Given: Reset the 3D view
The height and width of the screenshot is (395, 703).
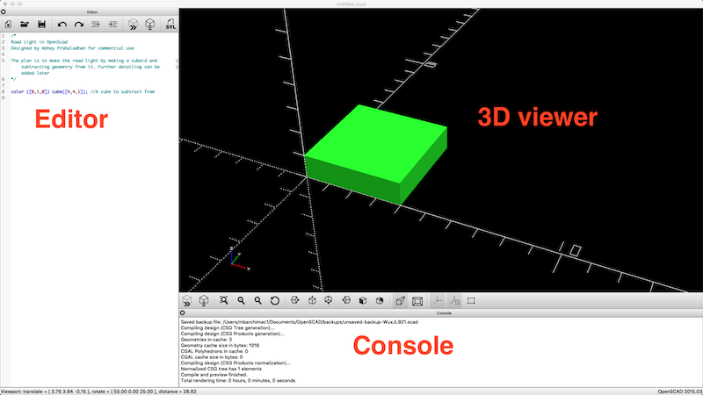Looking at the screenshot, I should 275,300.
